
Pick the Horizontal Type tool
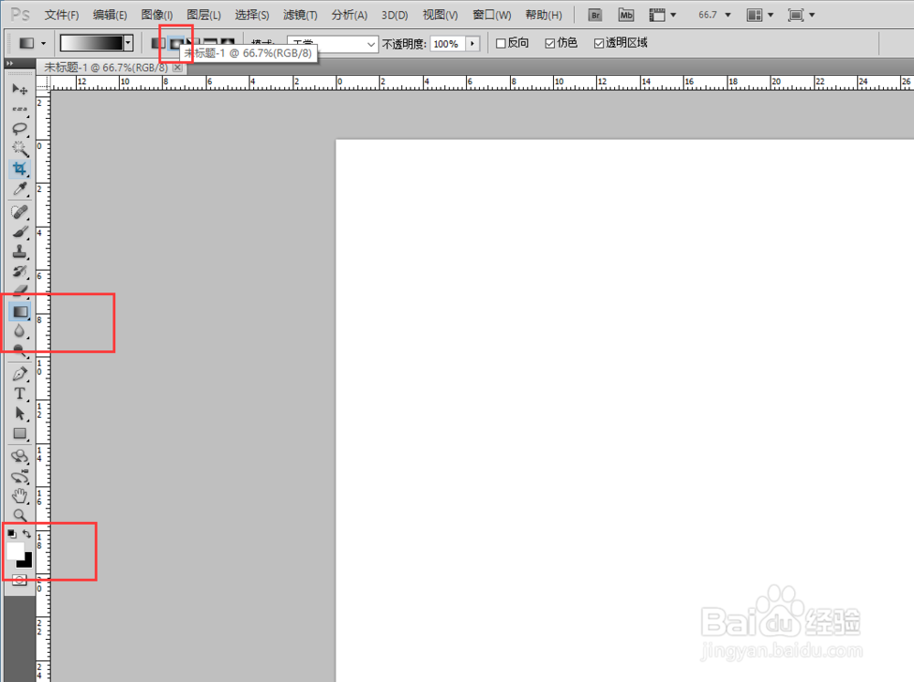coord(20,393)
